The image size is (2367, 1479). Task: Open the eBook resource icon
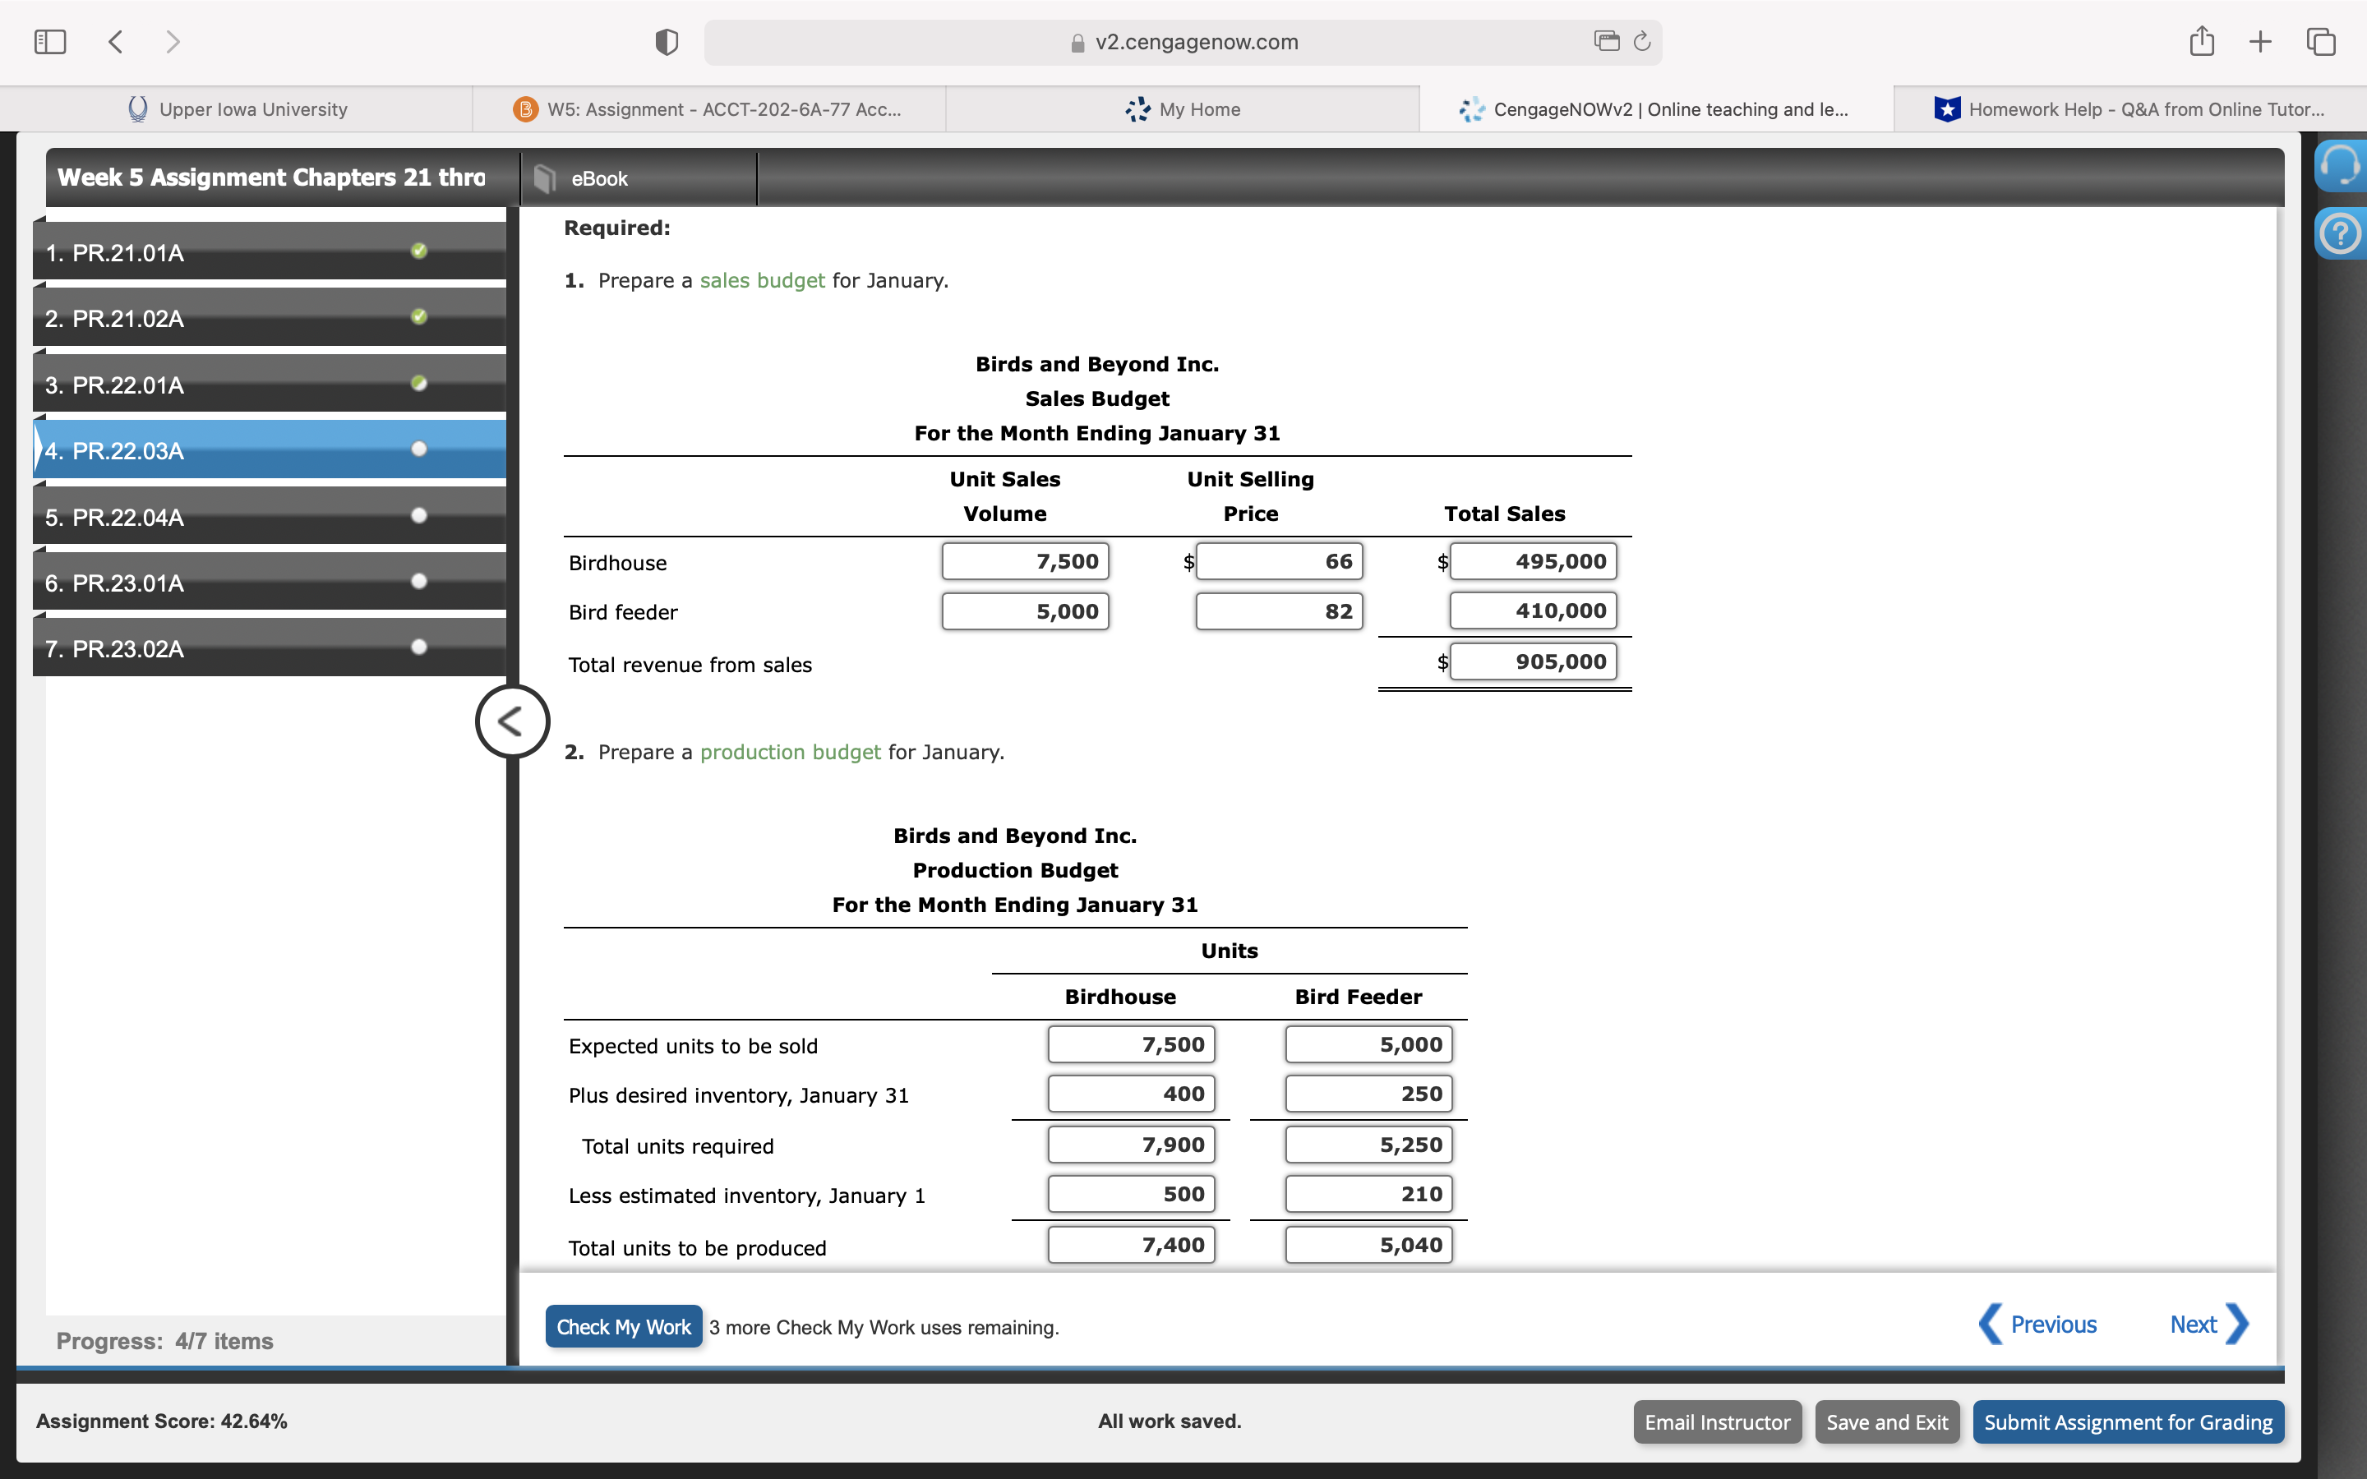[x=545, y=178]
